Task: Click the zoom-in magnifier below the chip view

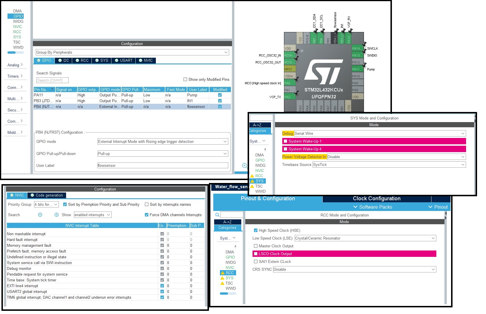Action: tap(244, 165)
